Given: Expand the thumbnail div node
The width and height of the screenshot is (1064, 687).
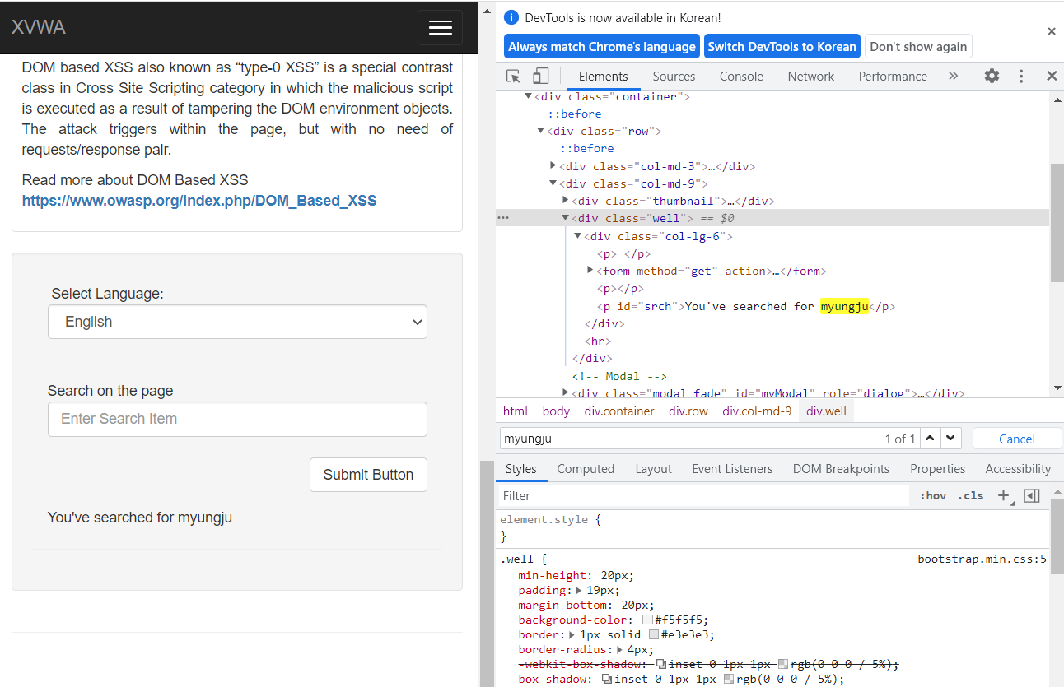Looking at the screenshot, I should [x=566, y=201].
